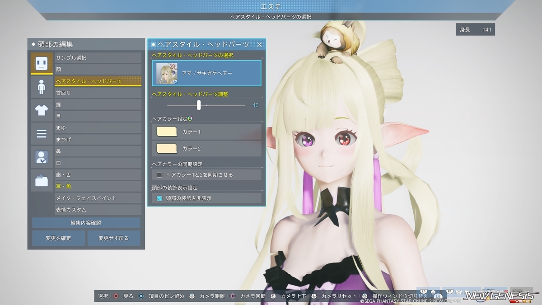Open the カラー1 hair color swatch

(166, 131)
